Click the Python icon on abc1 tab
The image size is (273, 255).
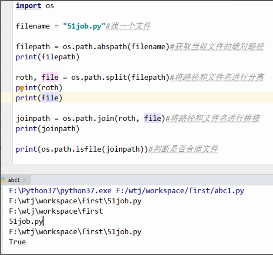tap(3, 180)
